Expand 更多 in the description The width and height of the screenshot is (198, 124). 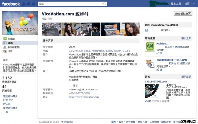coord(75,86)
